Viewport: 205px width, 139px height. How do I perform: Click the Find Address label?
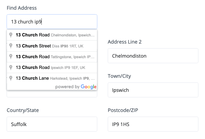point(22,8)
